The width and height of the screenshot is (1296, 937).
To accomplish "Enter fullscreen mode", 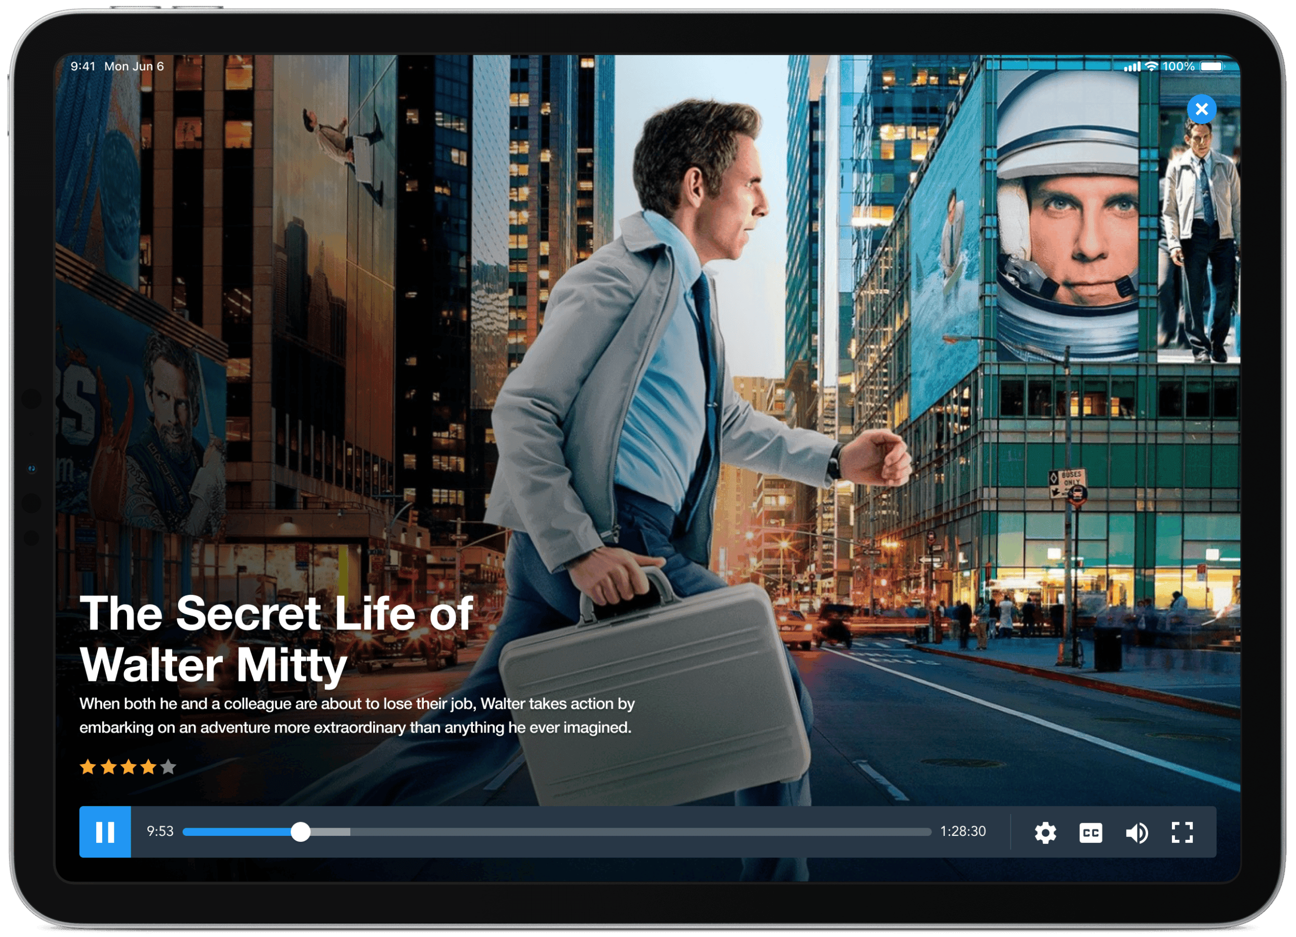I will [x=1182, y=832].
